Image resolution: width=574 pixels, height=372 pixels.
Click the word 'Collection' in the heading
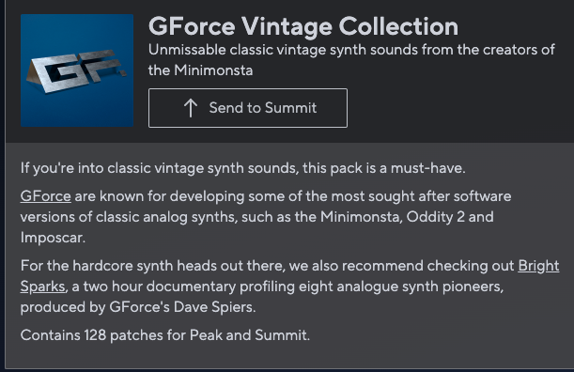(x=398, y=26)
